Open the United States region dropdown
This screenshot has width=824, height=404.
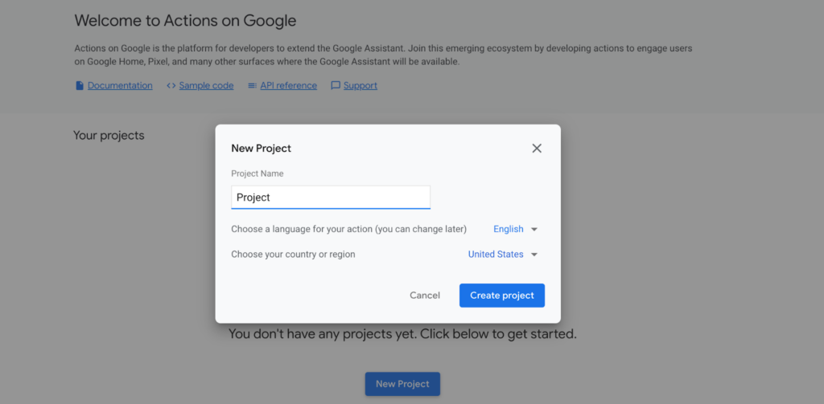(496, 254)
